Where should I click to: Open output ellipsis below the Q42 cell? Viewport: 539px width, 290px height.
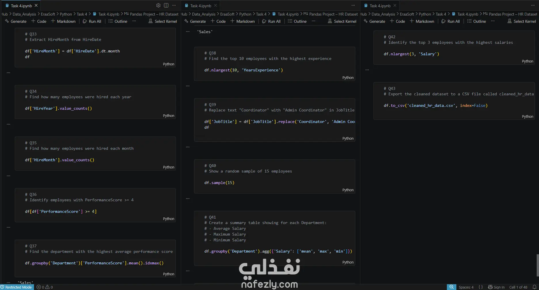367,70
